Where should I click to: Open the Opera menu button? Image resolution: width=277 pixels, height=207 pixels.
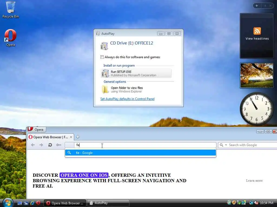(x=37, y=129)
